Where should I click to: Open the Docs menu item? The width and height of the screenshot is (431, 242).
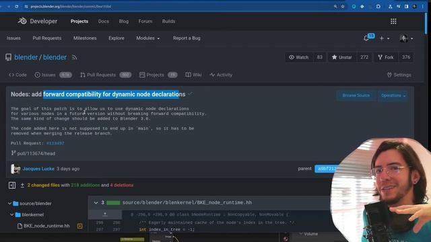coord(103,22)
